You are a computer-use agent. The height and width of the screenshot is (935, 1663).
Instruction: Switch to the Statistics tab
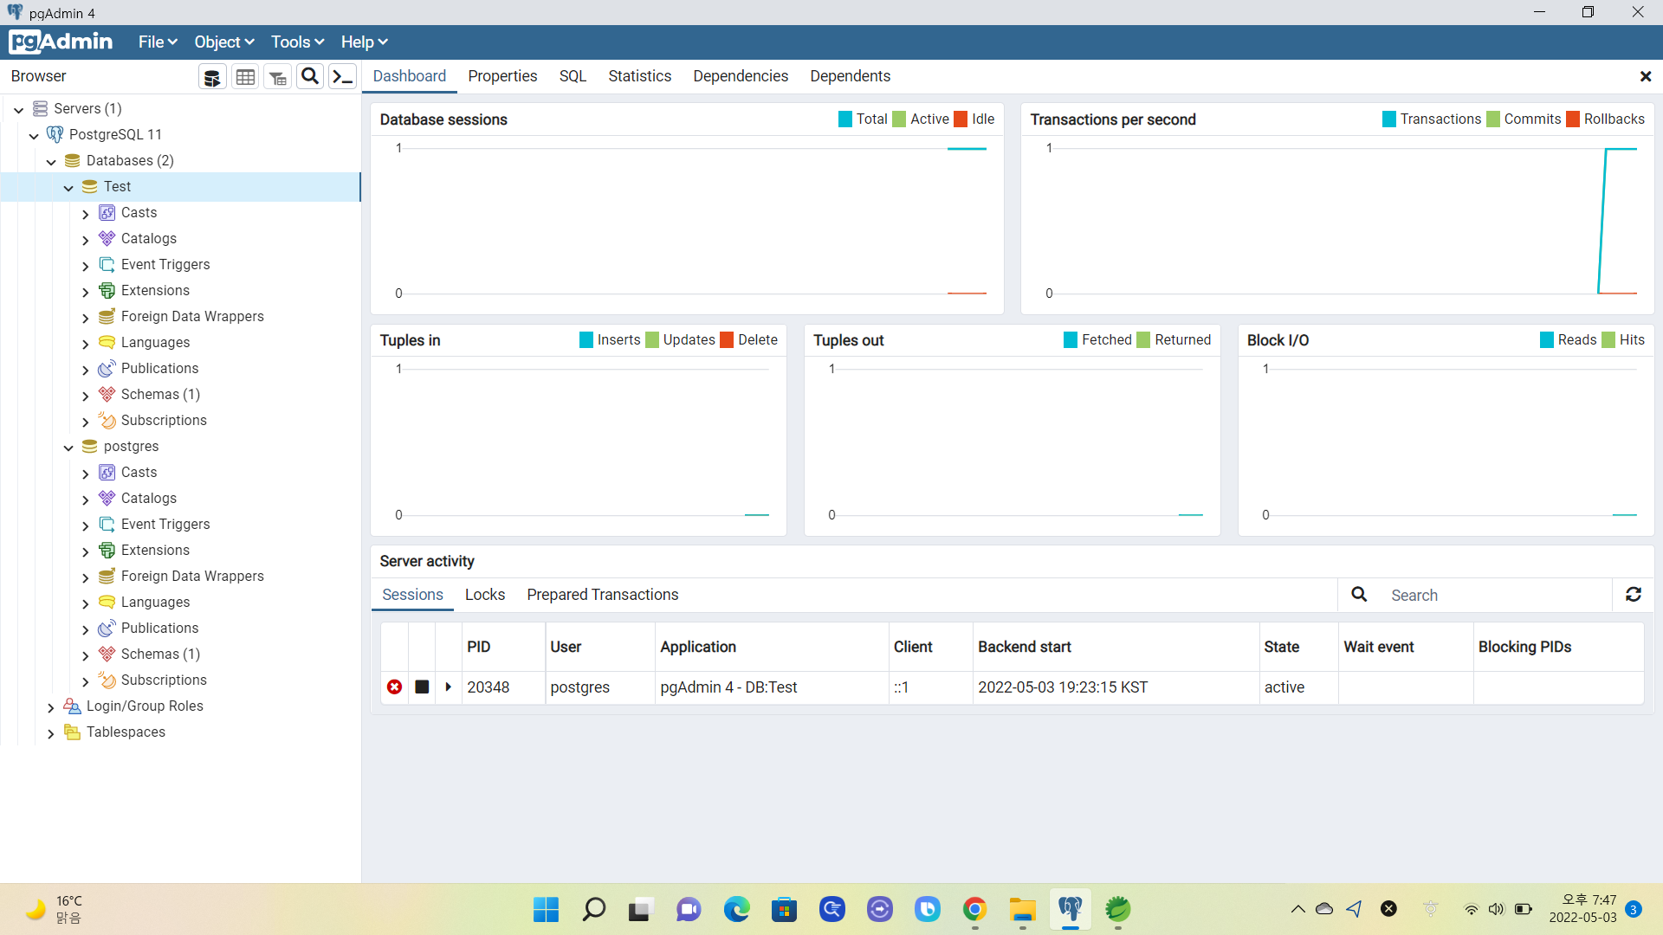(x=639, y=76)
